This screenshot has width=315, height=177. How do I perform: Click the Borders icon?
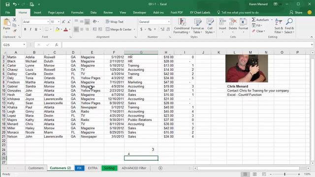click(46, 29)
